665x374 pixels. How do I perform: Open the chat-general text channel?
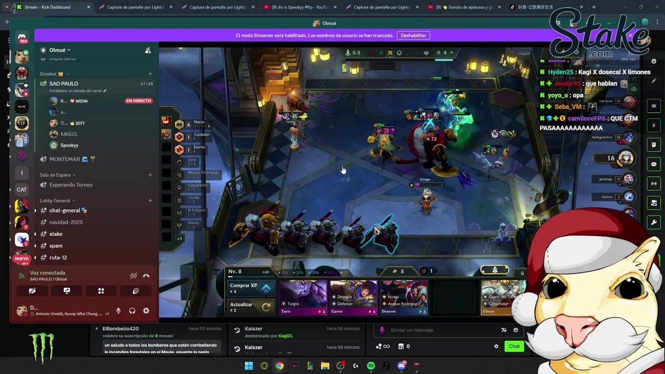click(68, 210)
